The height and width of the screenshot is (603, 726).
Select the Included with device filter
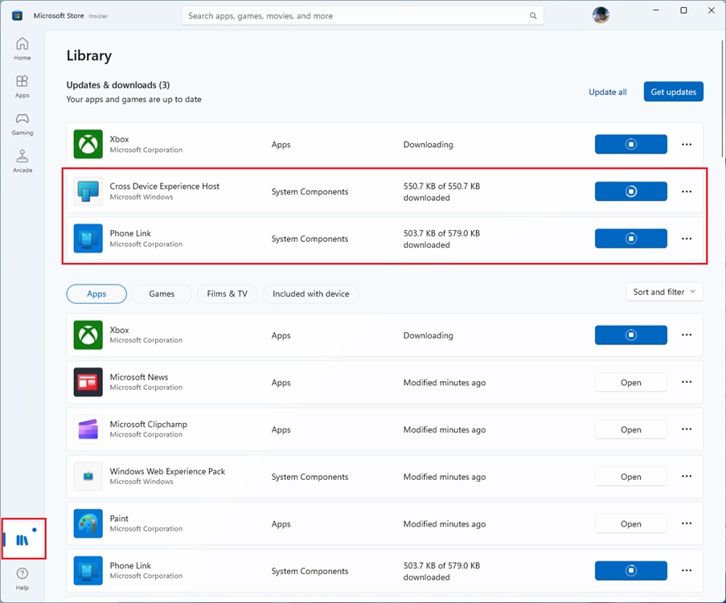(x=310, y=294)
